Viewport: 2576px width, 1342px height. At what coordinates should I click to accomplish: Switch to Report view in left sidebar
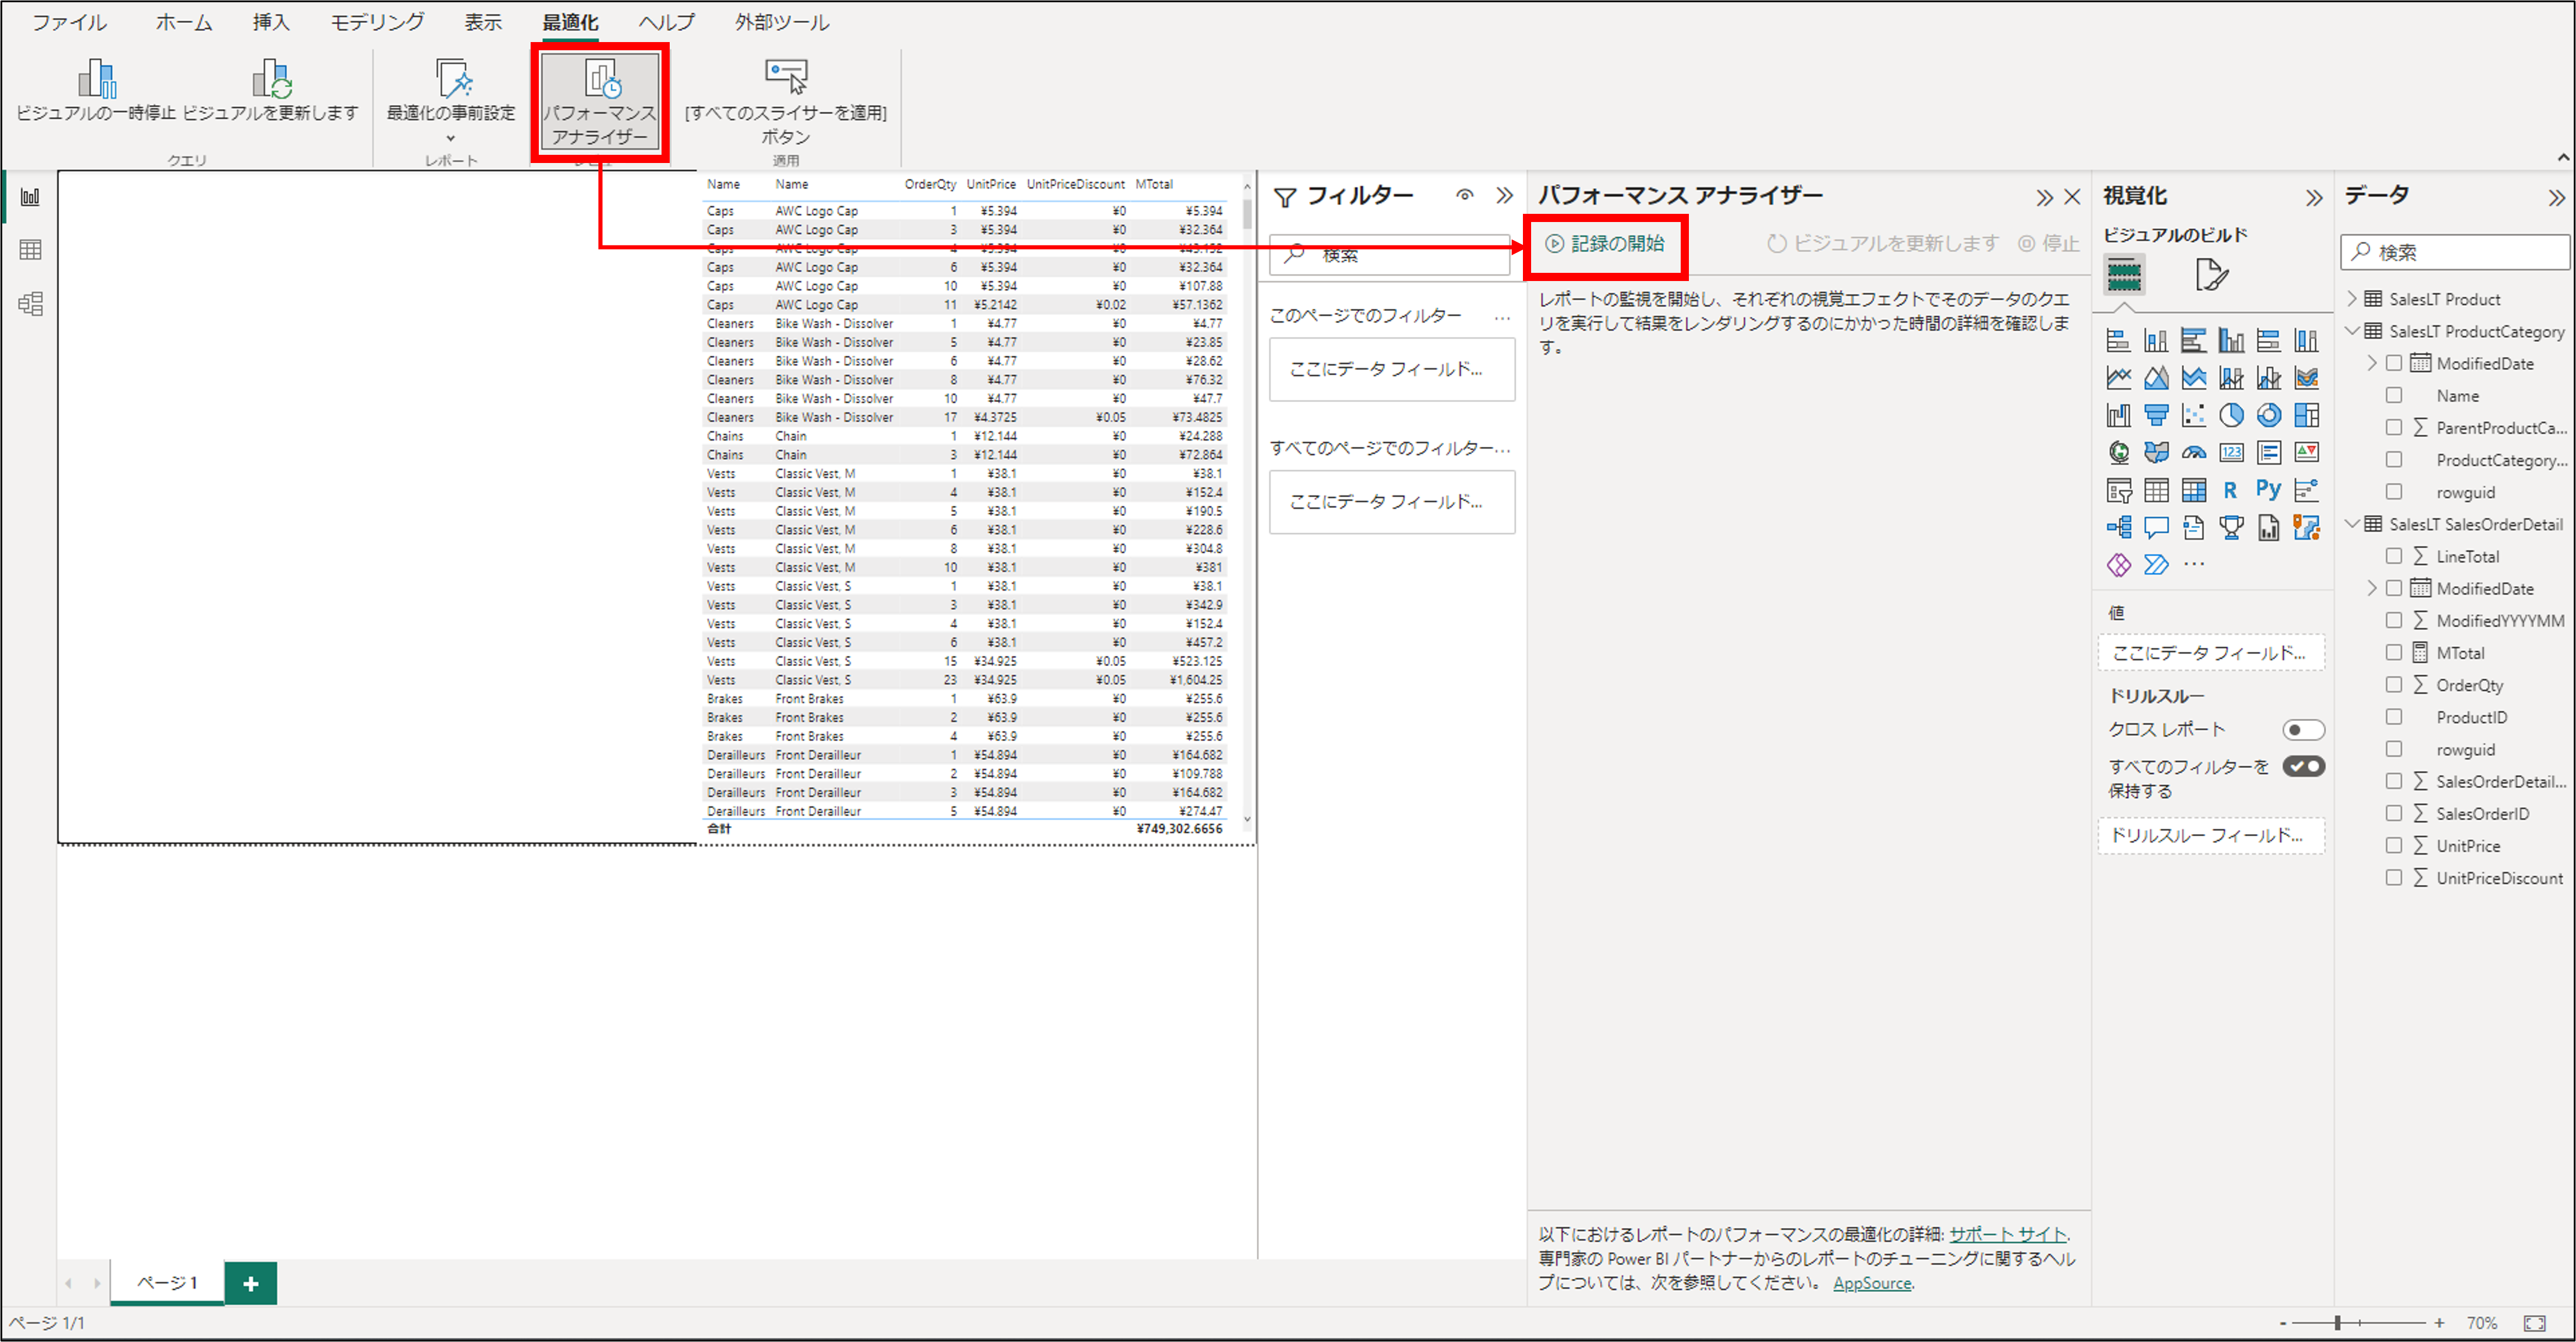pos(31,197)
